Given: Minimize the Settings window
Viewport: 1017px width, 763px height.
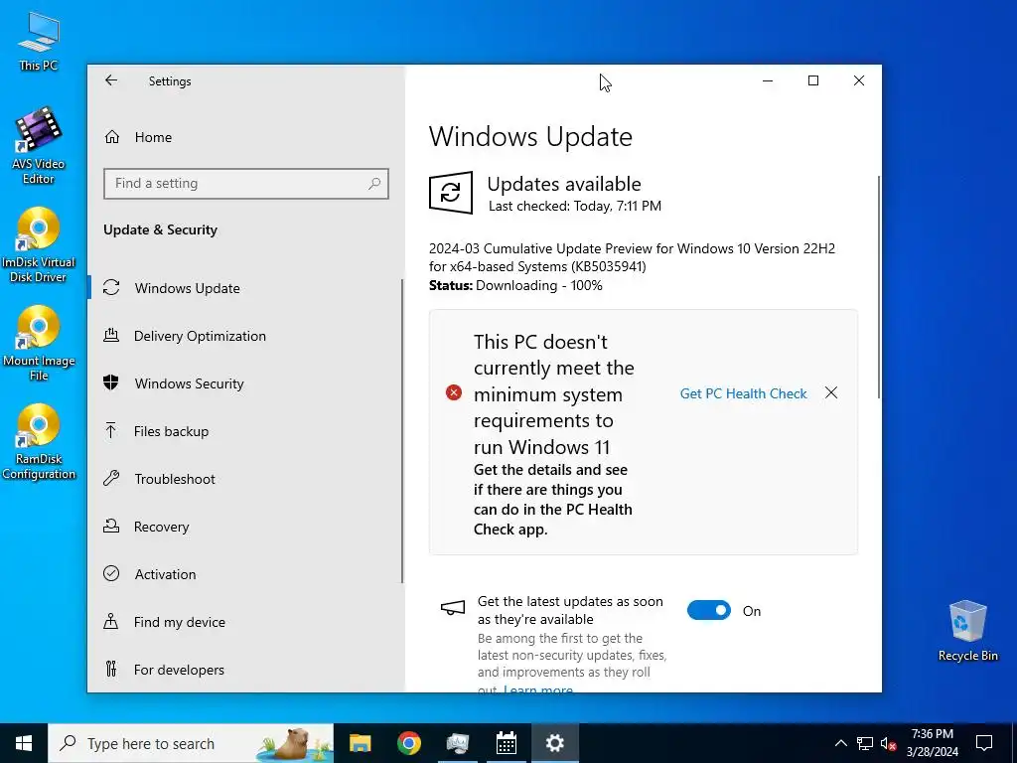Looking at the screenshot, I should pos(768,80).
